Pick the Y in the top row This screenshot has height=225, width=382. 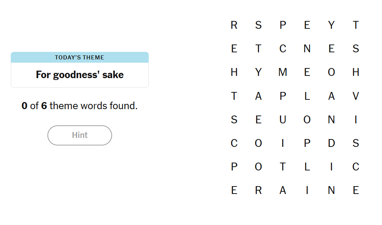pyautogui.click(x=331, y=25)
